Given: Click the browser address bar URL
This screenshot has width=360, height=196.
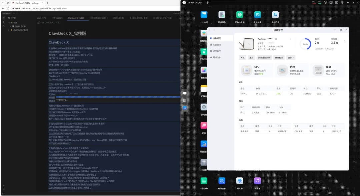Looking at the screenshot, I should (x=44, y=8).
